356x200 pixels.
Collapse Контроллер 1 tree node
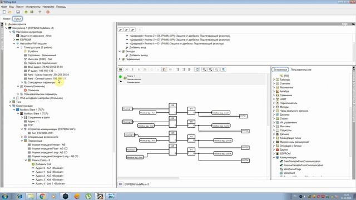point(6,28)
